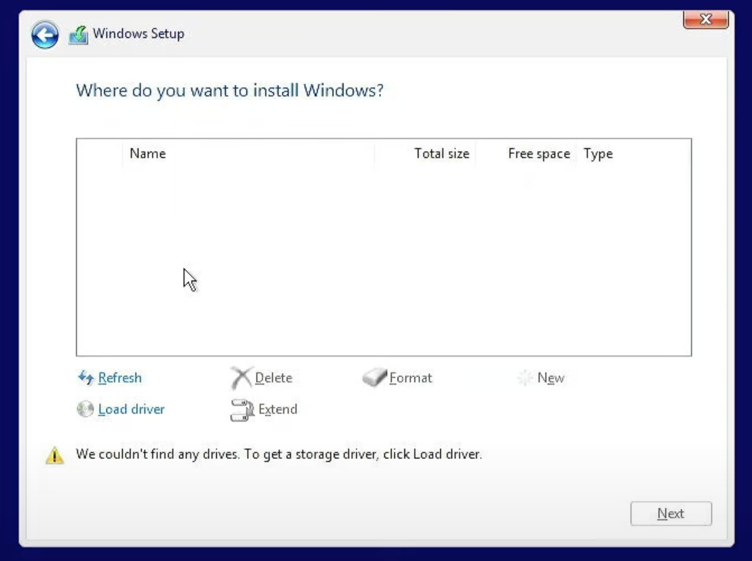Click the Extend partition icon

tap(242, 410)
